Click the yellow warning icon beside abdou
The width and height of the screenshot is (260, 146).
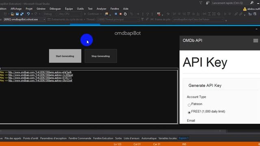coord(245,9)
